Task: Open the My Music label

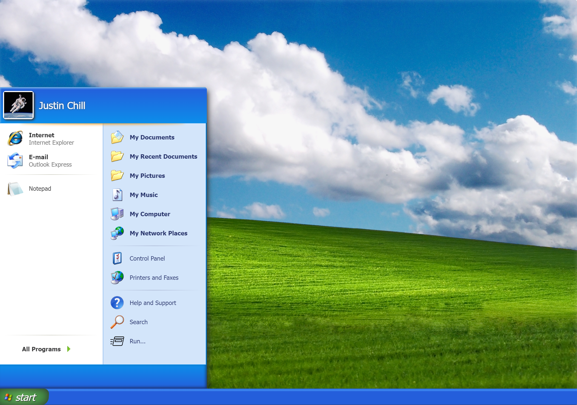Action: [144, 195]
